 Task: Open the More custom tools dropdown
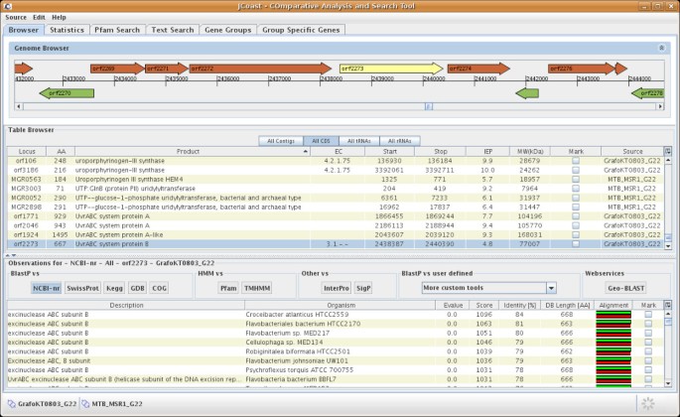[551, 288]
